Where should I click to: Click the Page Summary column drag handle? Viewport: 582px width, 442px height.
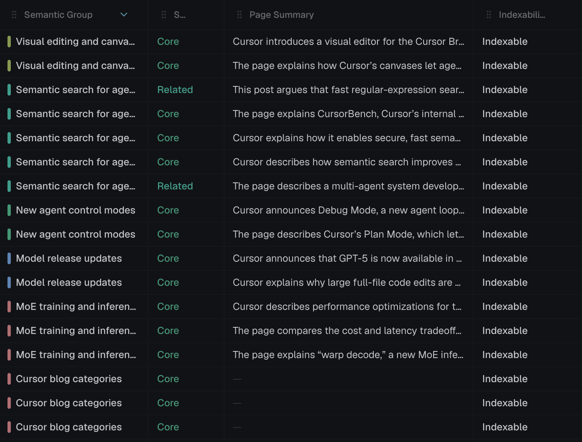click(239, 15)
